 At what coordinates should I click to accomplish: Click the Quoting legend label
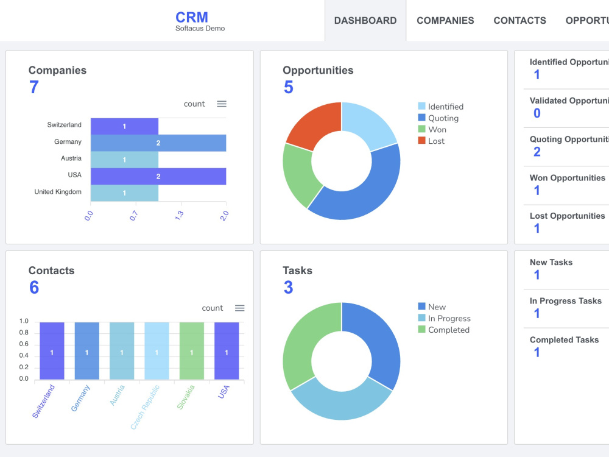(x=443, y=118)
